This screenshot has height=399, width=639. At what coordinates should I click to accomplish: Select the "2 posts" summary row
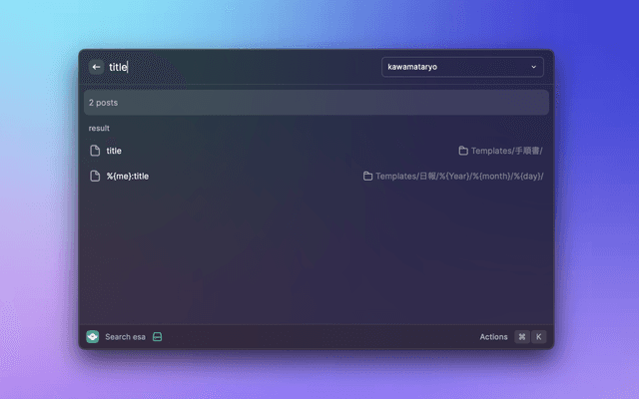click(x=316, y=103)
